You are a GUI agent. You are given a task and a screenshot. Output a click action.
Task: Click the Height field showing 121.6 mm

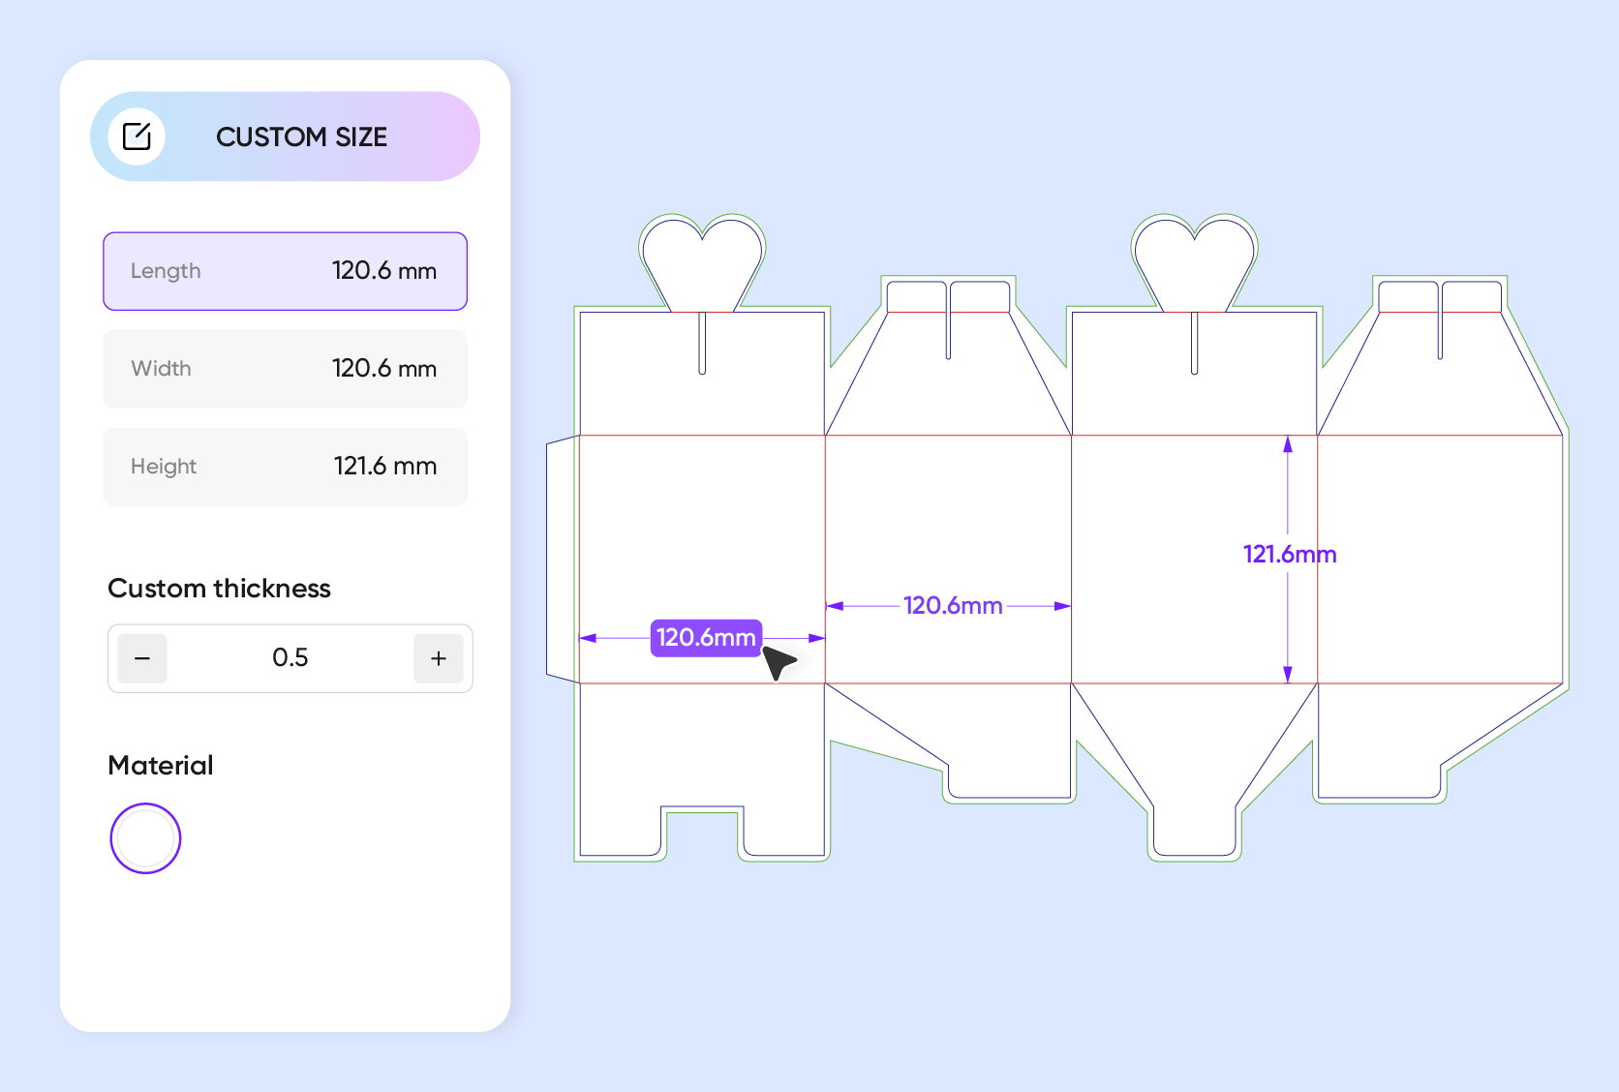[x=285, y=467]
